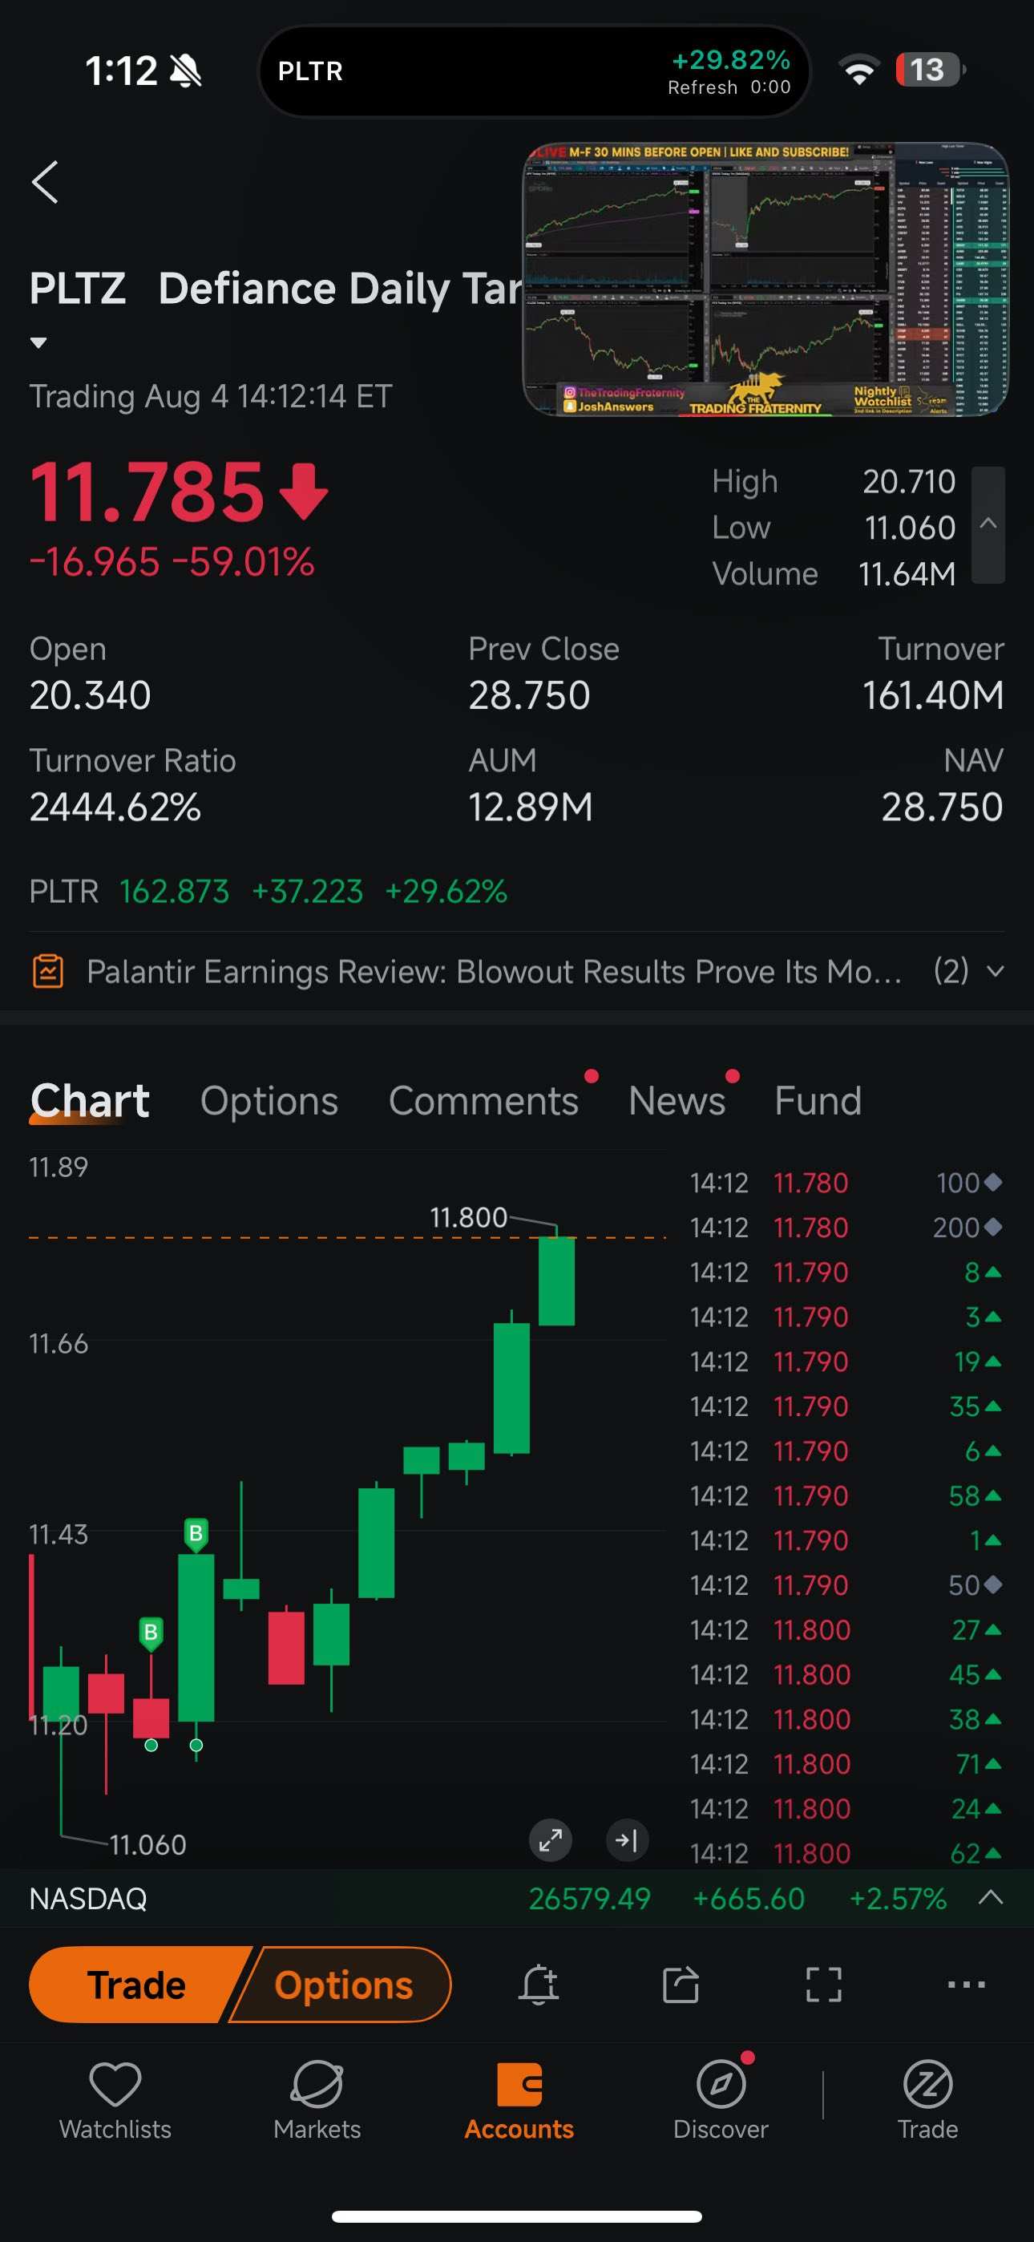
Task: Open Markets planet icon
Action: (317, 2101)
